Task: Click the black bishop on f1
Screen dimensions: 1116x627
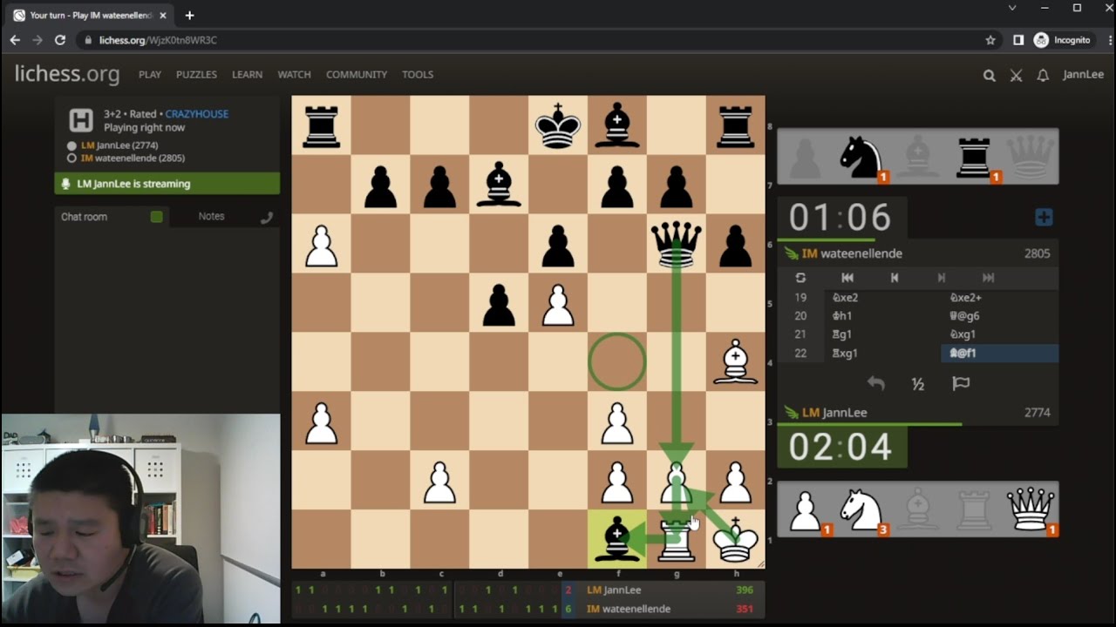Action: pyautogui.click(x=617, y=539)
